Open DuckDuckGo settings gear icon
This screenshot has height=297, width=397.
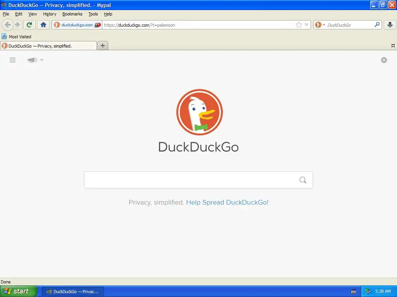[x=384, y=60]
